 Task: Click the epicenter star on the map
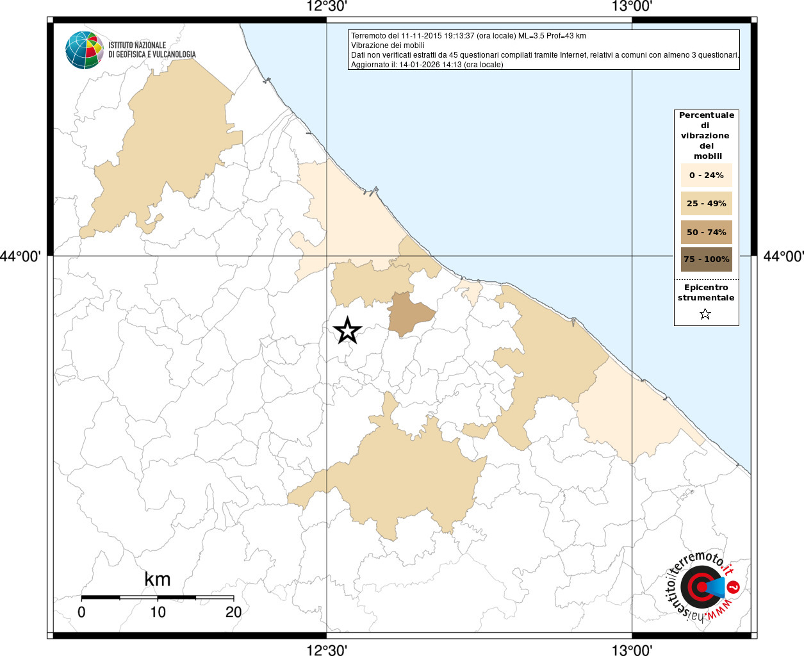pos(347,331)
